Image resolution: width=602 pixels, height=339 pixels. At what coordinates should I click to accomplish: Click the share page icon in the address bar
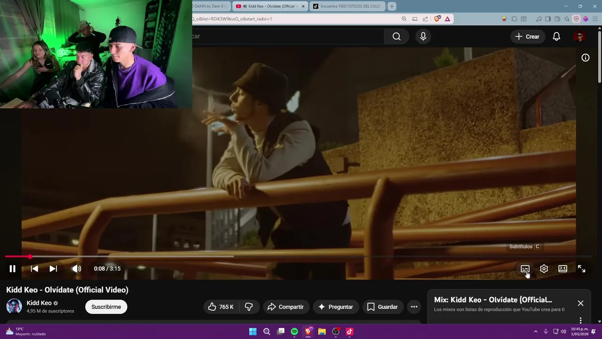click(x=425, y=19)
